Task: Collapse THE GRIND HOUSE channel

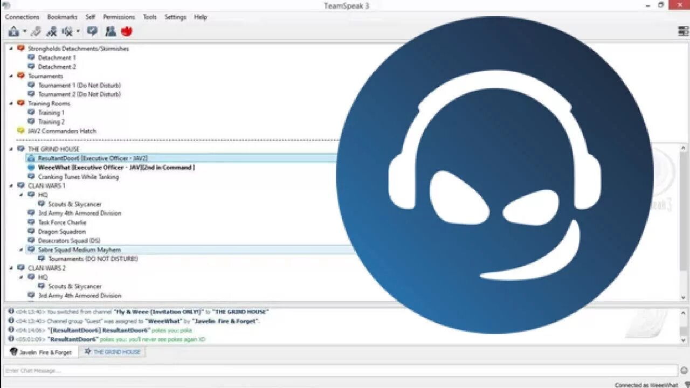Action: click(11, 149)
